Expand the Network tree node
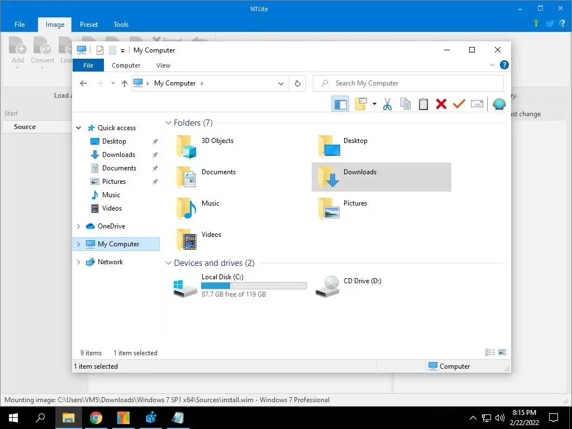 point(78,262)
